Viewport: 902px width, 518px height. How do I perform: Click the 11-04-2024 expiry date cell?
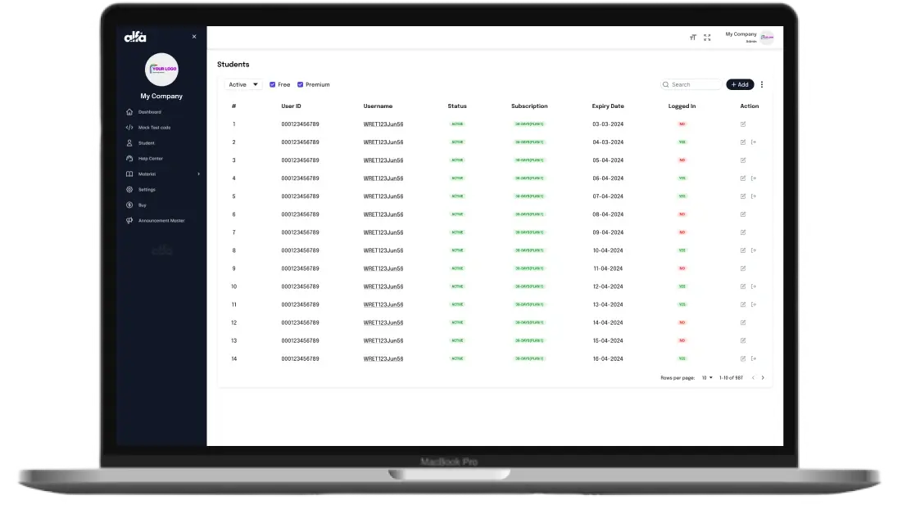(x=608, y=268)
